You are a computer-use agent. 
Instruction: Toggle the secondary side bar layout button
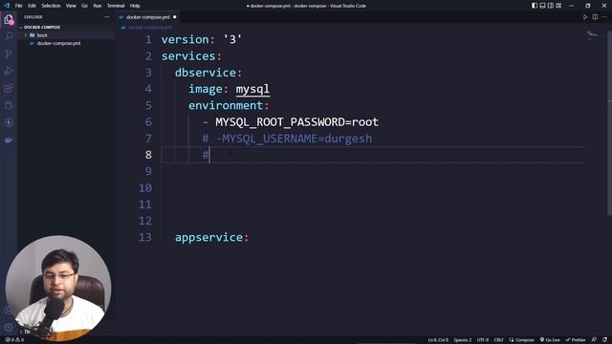551,6
